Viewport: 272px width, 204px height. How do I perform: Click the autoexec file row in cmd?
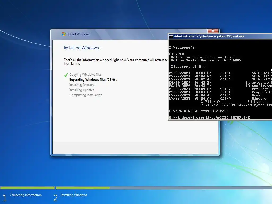[x=220, y=83]
